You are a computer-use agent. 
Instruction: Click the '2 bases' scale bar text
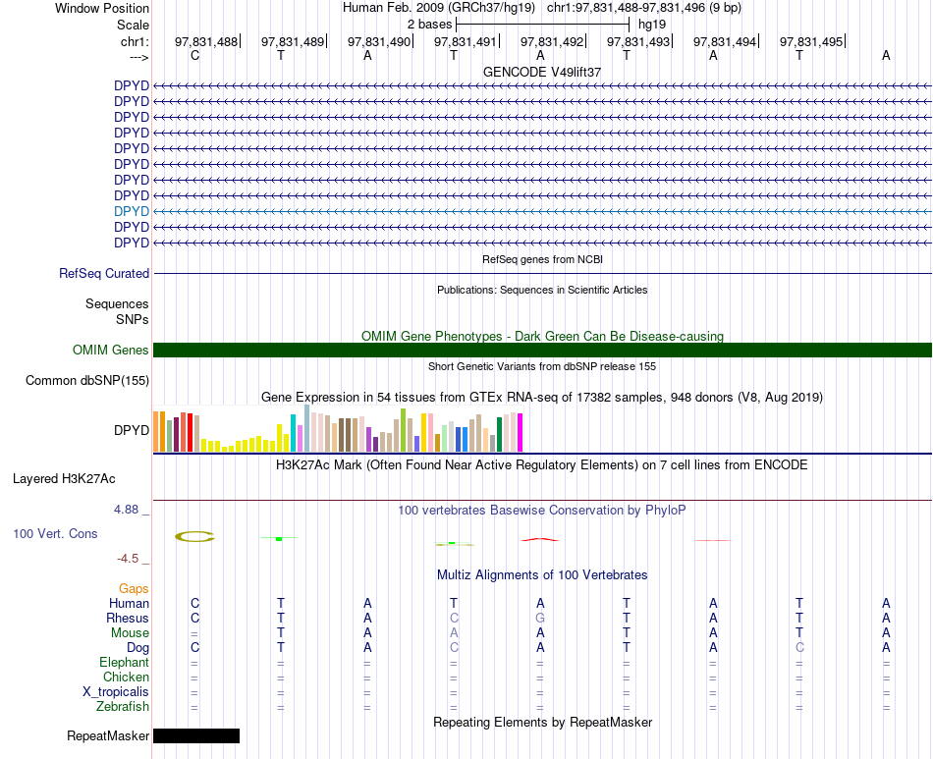[x=429, y=25]
